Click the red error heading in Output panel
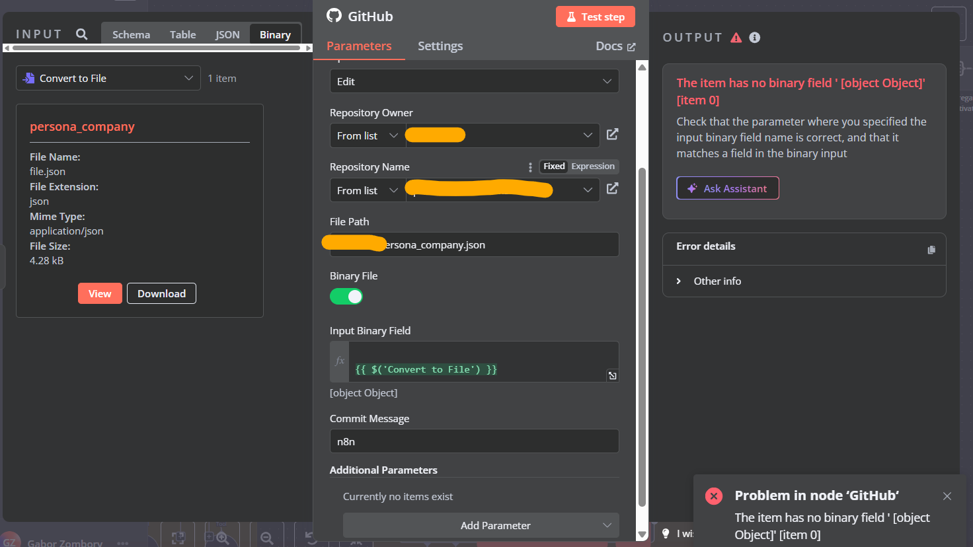Image resolution: width=973 pixels, height=547 pixels. [x=800, y=91]
